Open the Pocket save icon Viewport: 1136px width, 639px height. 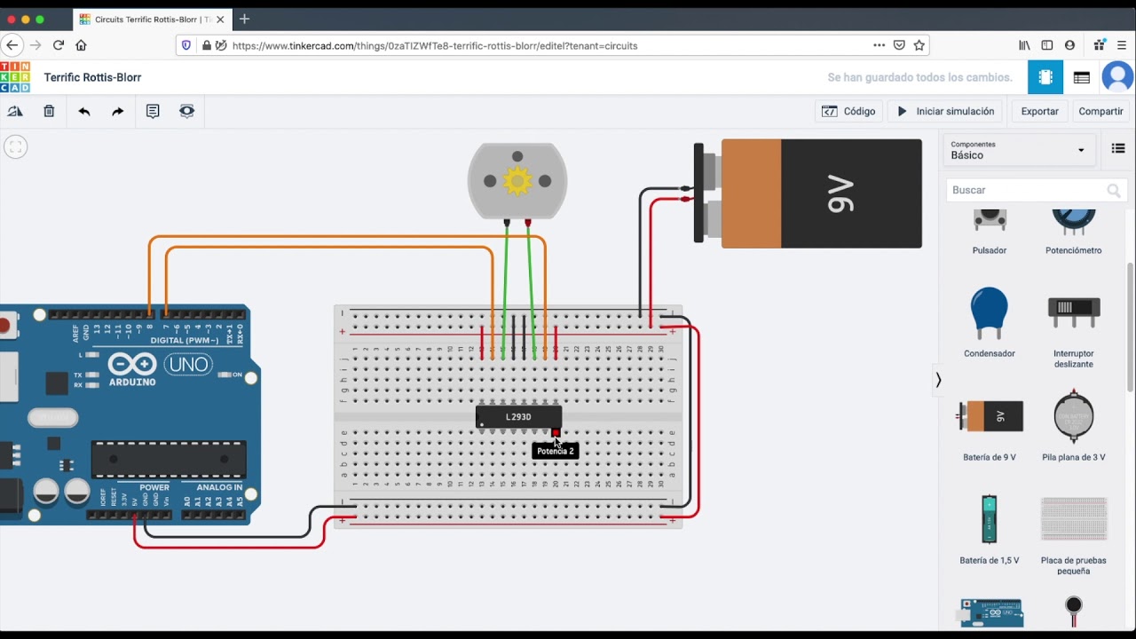(899, 45)
